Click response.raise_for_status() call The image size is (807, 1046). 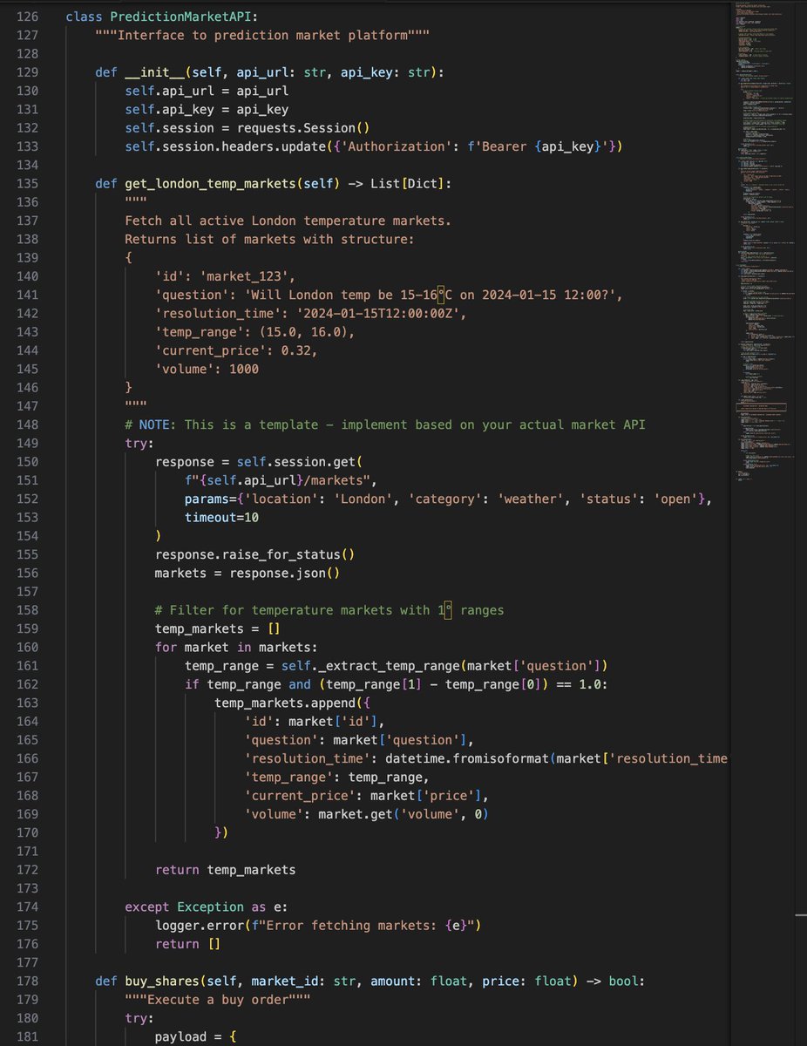coord(254,554)
